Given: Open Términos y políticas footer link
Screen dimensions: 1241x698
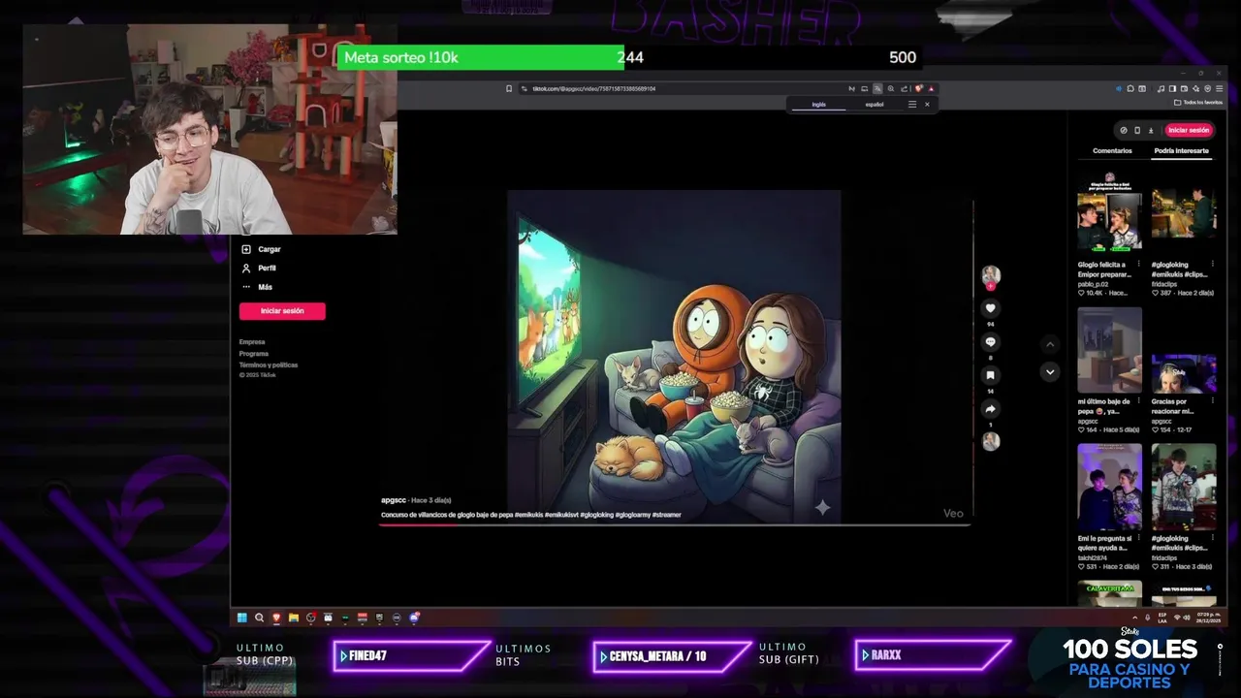Looking at the screenshot, I should [269, 365].
